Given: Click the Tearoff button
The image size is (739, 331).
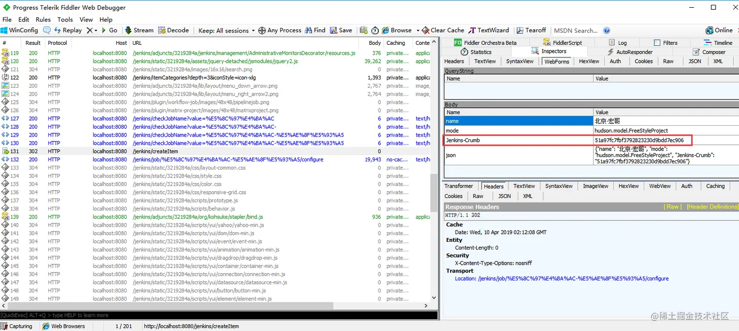Looking at the screenshot, I should (x=531, y=30).
